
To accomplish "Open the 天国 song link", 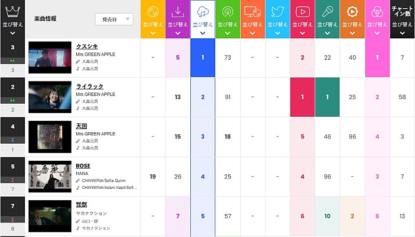I will click(81, 126).
